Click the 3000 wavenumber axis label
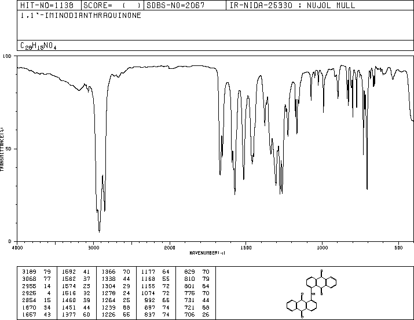 (x=93, y=248)
